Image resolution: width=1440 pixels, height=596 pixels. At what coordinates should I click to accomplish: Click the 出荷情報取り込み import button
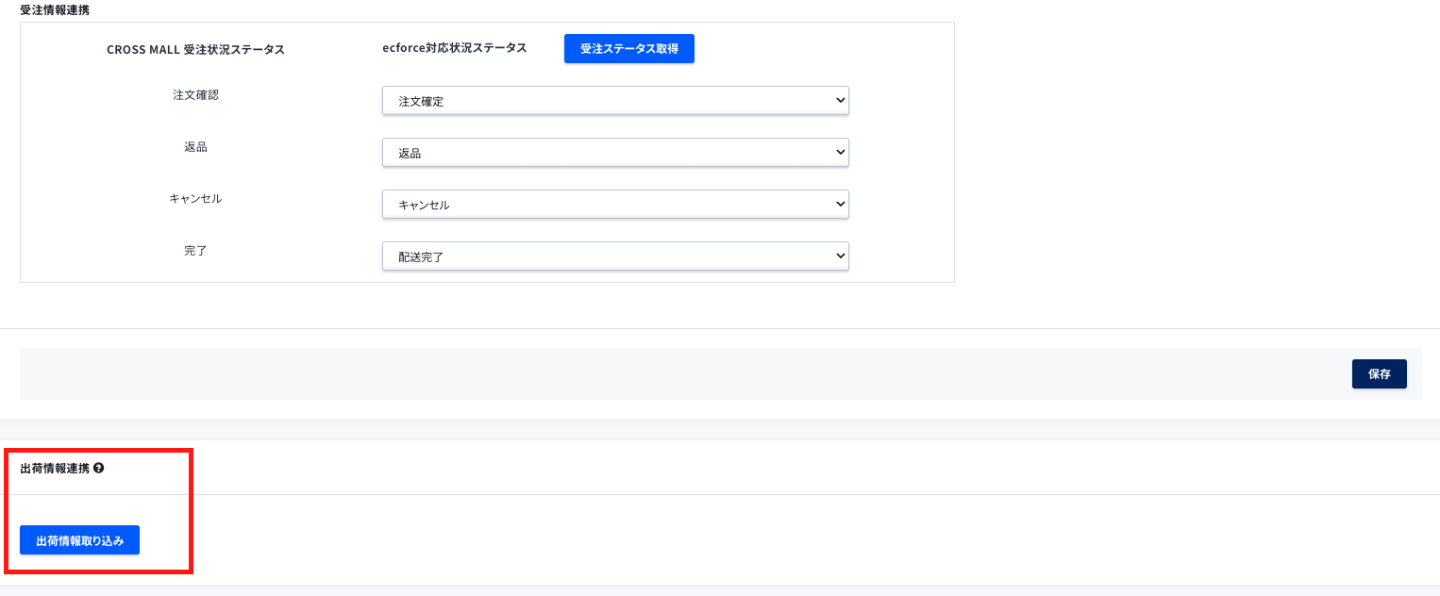click(79, 539)
